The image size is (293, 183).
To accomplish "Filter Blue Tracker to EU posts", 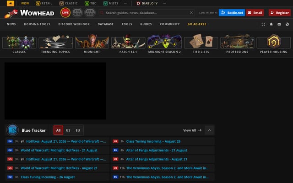I will pos(78,130).
